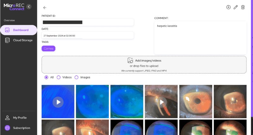Collapse the sidebar with chevron button

tap(29, 7)
